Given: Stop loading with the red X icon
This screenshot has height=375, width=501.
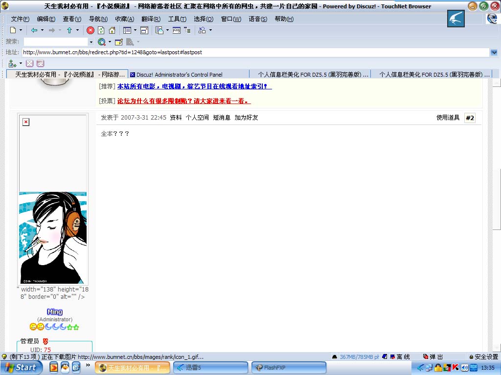Looking at the screenshot, I should tap(91, 30).
